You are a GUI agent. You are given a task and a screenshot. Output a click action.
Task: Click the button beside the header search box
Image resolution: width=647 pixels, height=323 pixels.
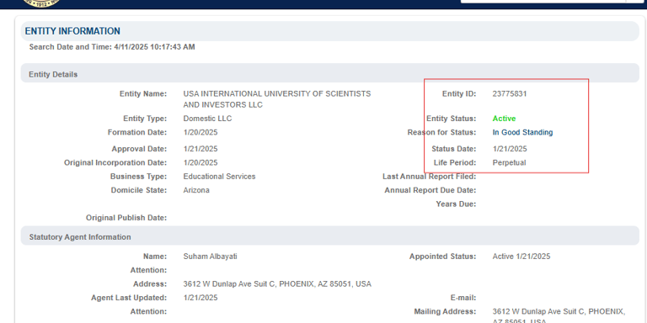pos(634,2)
